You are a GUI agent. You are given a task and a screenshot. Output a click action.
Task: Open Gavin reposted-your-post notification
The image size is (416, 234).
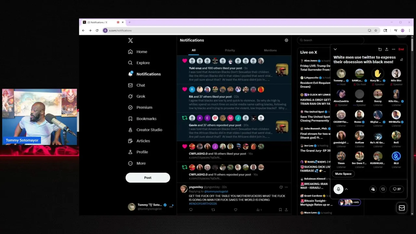[x=234, y=127]
